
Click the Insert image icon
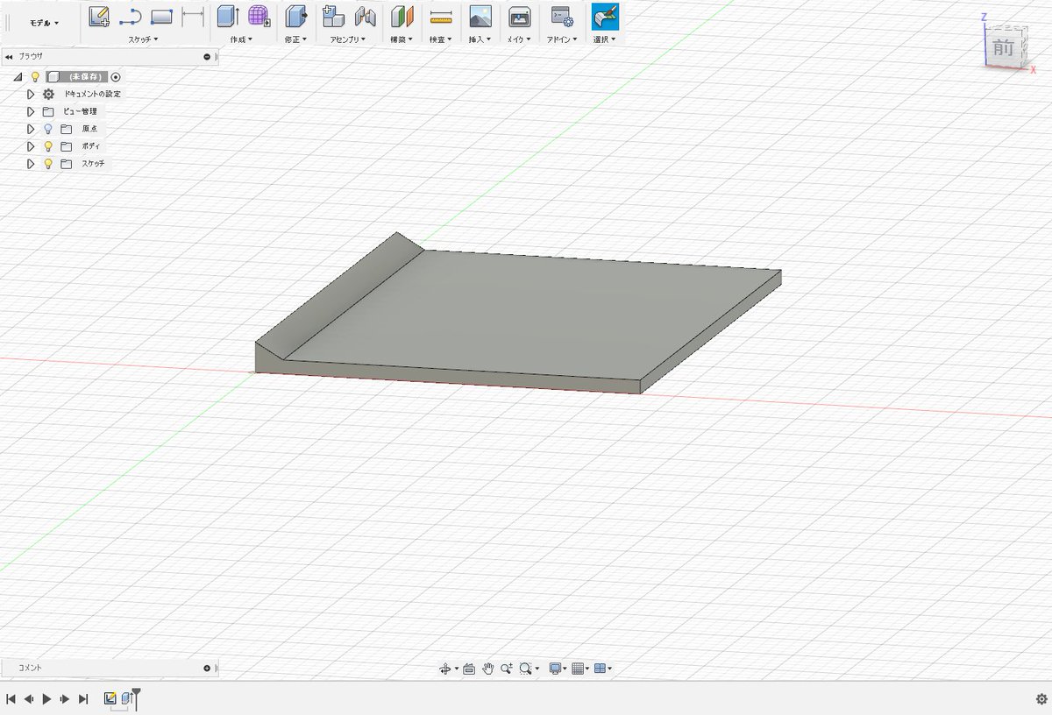pyautogui.click(x=480, y=16)
